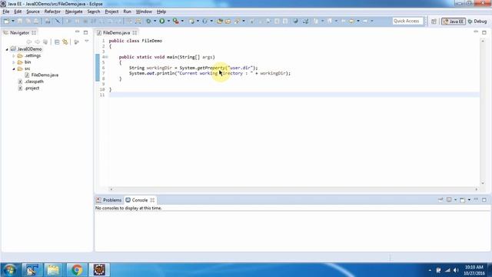Maximize the Console view
Viewport: 492px width, 277px height.
point(484,200)
